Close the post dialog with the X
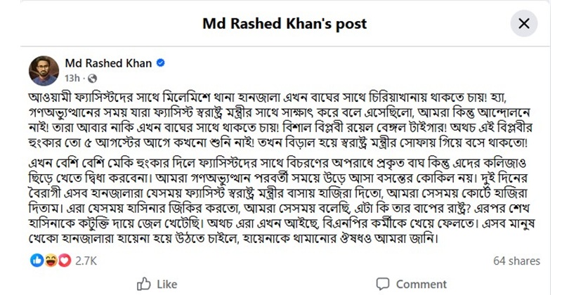This screenshot has height=295, width=562. pos(523,24)
